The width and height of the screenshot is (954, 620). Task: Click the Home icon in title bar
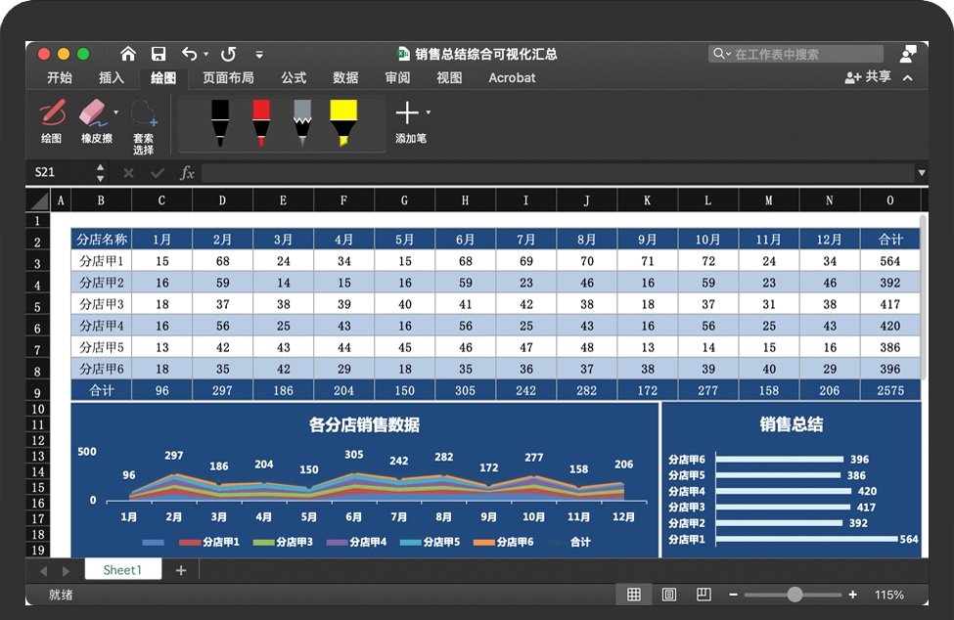[x=128, y=54]
